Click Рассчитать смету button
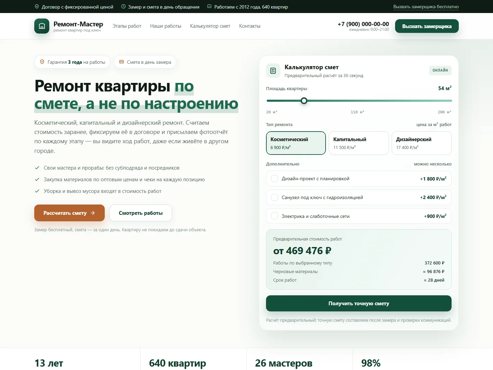Viewport: 493px width, 370px height. click(69, 213)
